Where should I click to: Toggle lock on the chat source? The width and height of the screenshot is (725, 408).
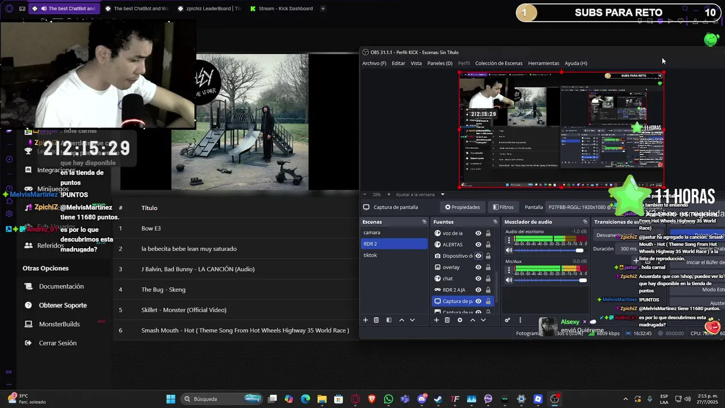(488, 278)
